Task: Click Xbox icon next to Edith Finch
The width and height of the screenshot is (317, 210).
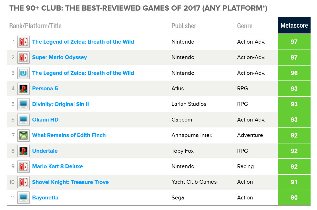Action: click(x=23, y=135)
